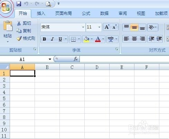
Task: Click the 粘贴 clipboard icon
Action: click(x=8, y=26)
